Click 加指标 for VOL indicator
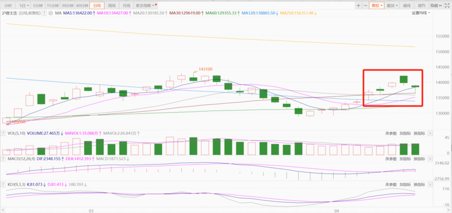The height and width of the screenshot is (213, 452). pyautogui.click(x=405, y=134)
